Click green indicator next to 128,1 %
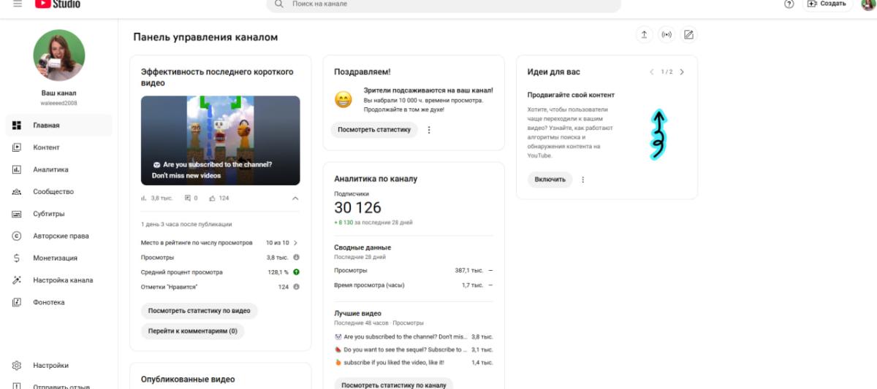The width and height of the screenshot is (877, 389). tap(296, 271)
